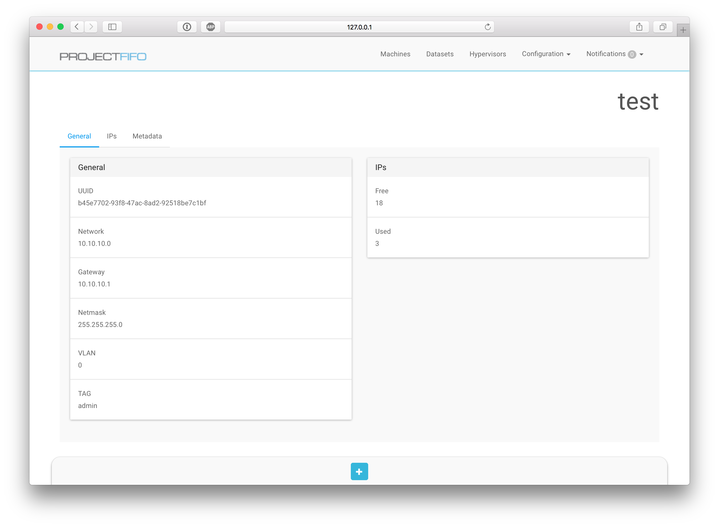The image size is (719, 527).
Task: Click the browser forward arrow
Action: (x=91, y=27)
